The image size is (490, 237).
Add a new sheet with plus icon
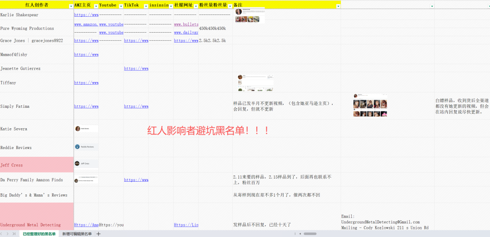[x=98, y=234]
